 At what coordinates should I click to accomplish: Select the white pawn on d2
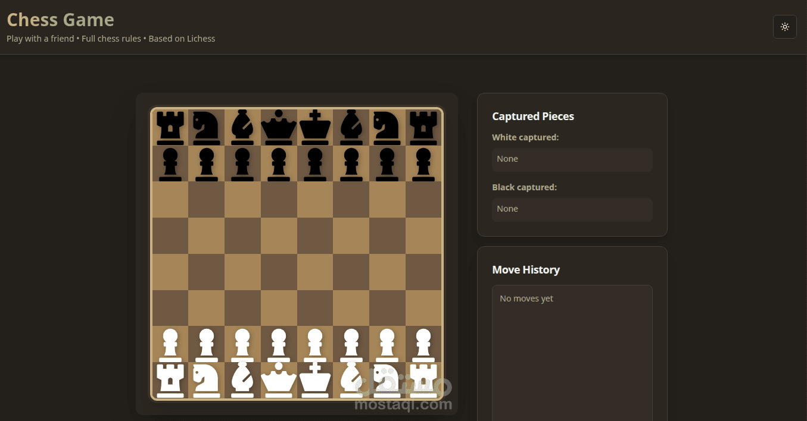tap(279, 344)
